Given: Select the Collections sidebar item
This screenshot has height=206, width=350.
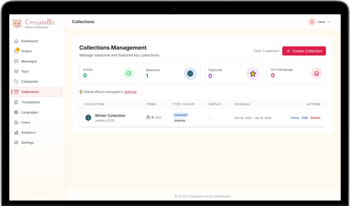Looking at the screenshot, I should [x=37, y=92].
